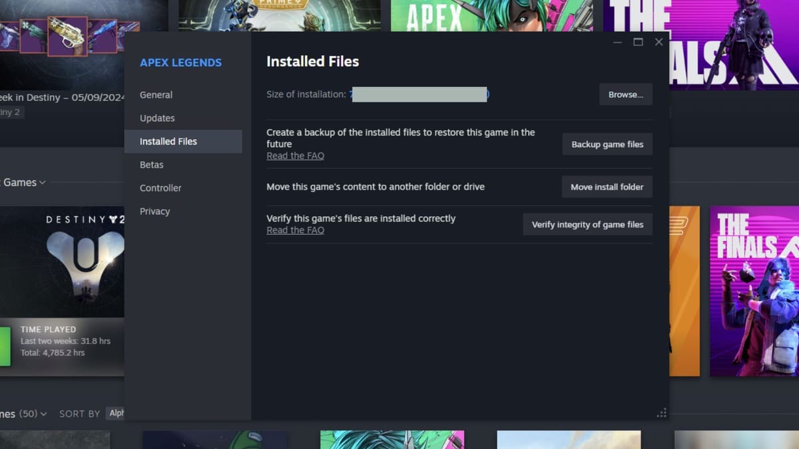Select the Betas tab
The width and height of the screenshot is (799, 449).
click(151, 165)
